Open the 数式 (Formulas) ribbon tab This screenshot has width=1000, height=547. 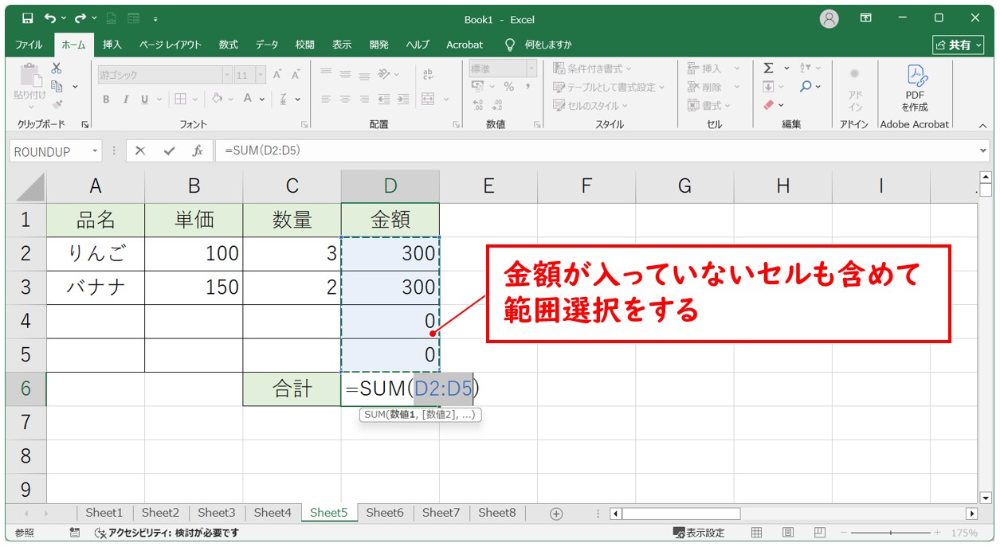point(229,45)
